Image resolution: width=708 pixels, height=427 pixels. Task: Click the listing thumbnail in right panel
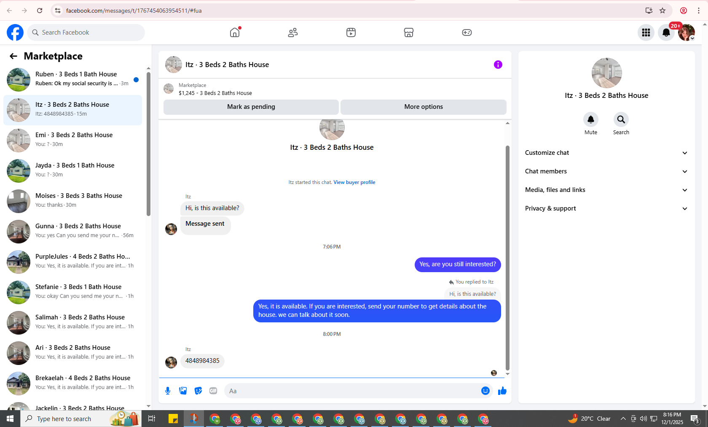(607, 73)
